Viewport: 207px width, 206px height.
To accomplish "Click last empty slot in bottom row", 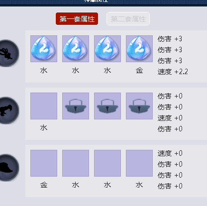I will point(139,163).
